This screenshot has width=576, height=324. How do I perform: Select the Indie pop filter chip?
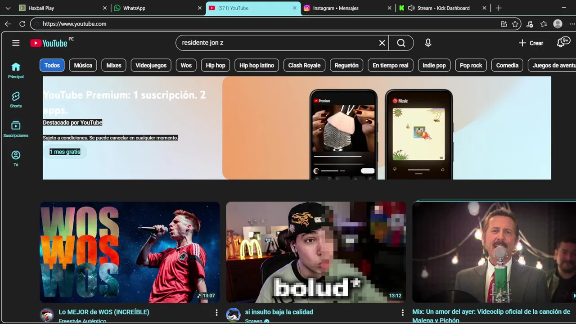pyautogui.click(x=434, y=65)
